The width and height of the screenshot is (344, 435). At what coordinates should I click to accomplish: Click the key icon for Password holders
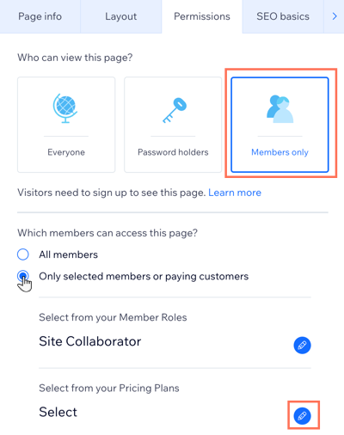[x=175, y=110]
